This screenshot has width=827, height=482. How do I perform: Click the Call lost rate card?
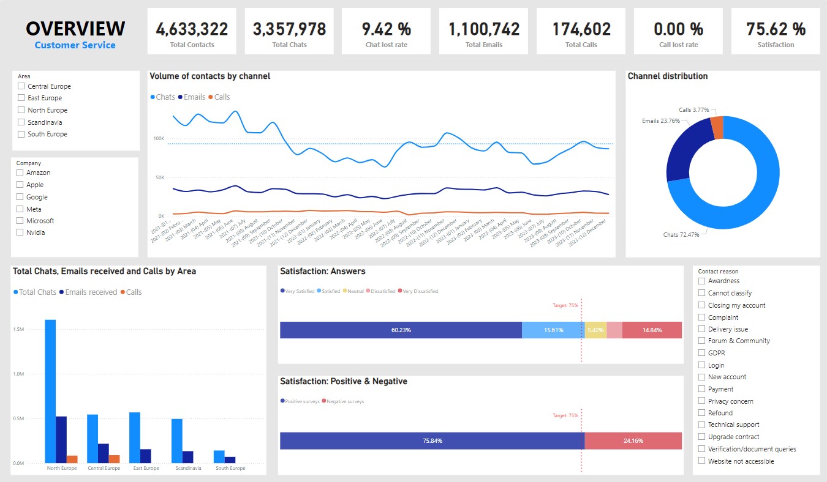click(x=678, y=31)
